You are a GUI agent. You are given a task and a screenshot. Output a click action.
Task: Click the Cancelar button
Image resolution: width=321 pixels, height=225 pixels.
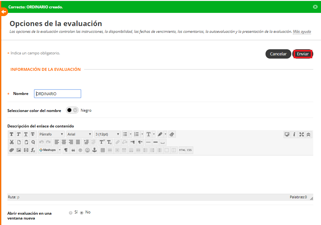pos(278,54)
